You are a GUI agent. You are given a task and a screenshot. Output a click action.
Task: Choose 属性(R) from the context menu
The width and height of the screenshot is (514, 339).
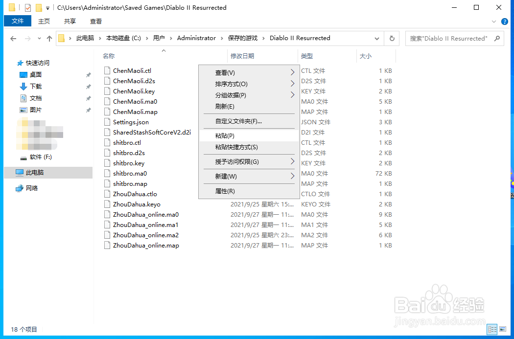(x=249, y=191)
